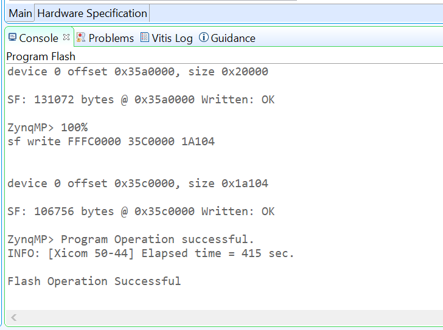Click the Vitis Log document icon
443x330 pixels.
[x=144, y=37]
